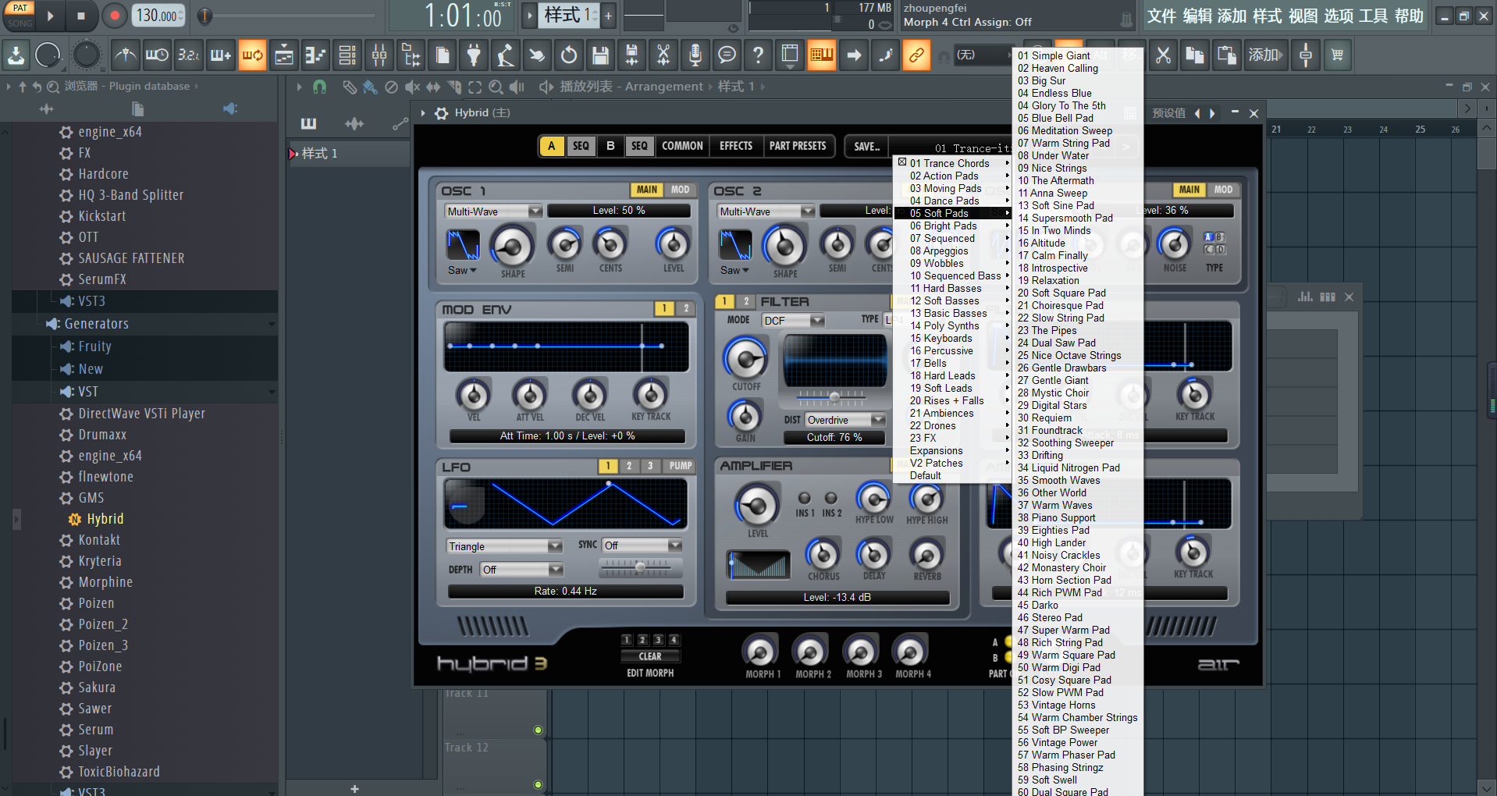1497x796 pixels.
Task: Show the channel rack icon
Action: click(x=347, y=55)
